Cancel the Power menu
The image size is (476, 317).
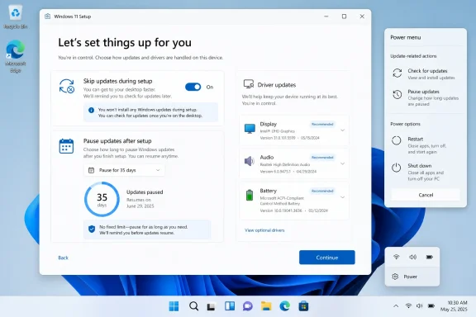pos(426,195)
